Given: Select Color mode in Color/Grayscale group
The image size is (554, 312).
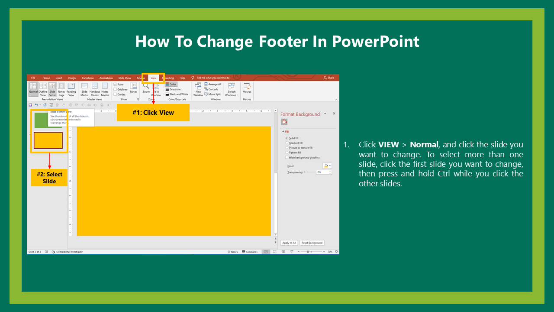Looking at the screenshot, I should pos(171,84).
